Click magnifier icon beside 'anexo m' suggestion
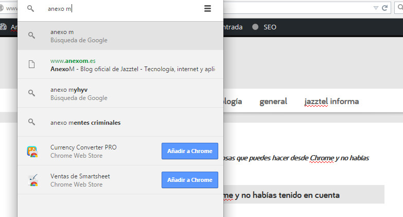403x217 pixels. tap(31, 35)
